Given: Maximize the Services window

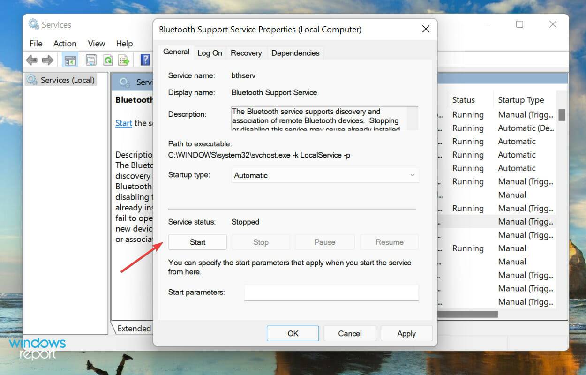Looking at the screenshot, I should [x=519, y=24].
